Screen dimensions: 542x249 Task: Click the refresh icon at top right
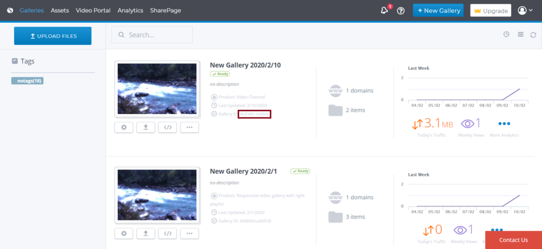533,35
